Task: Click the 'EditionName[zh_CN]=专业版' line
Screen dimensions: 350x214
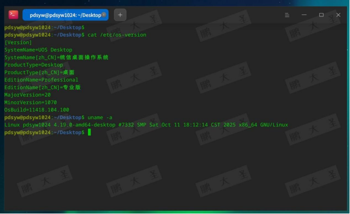Action: pyautogui.click(x=42, y=87)
